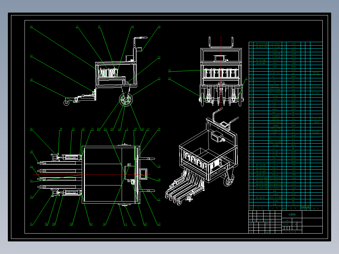Click callout number 43 beside front view

point(169,79)
